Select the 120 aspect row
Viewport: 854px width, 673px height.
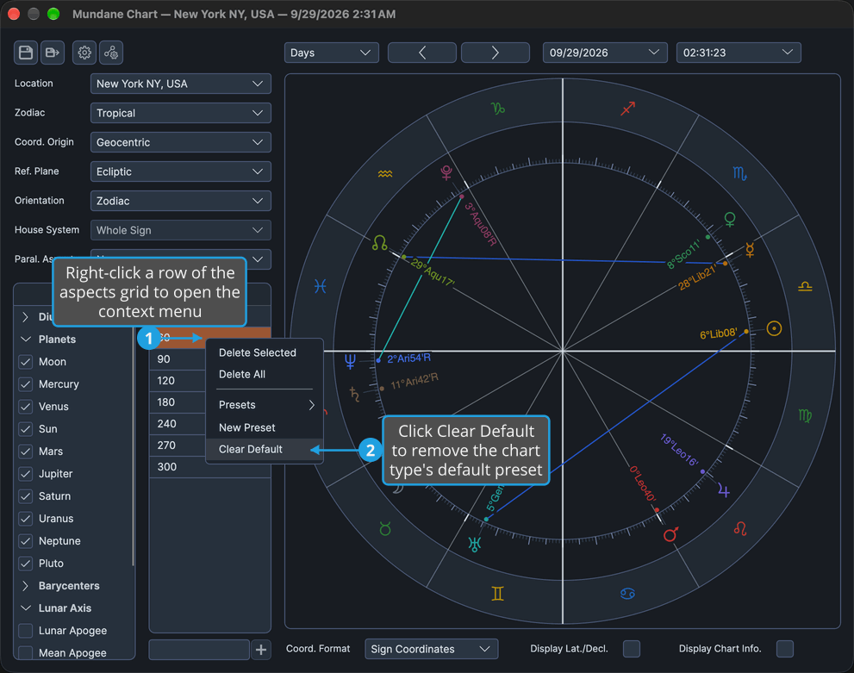(178, 381)
